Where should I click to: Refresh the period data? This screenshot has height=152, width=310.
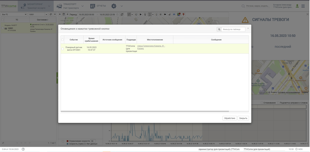tap(122, 14)
